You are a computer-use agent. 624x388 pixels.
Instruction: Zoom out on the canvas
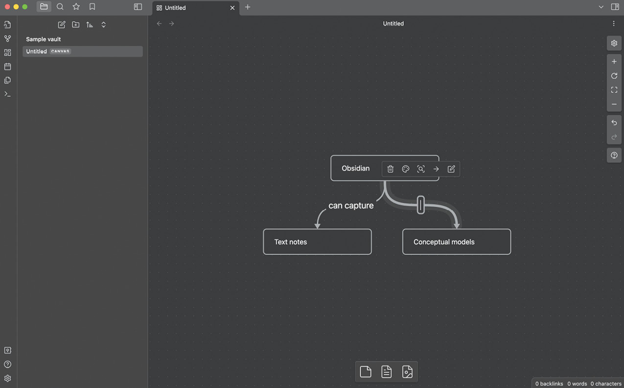click(x=614, y=104)
